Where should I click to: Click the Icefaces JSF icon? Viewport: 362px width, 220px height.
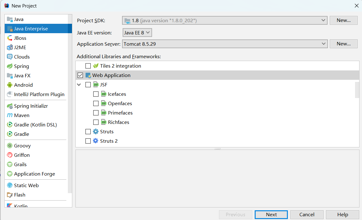(x=104, y=94)
